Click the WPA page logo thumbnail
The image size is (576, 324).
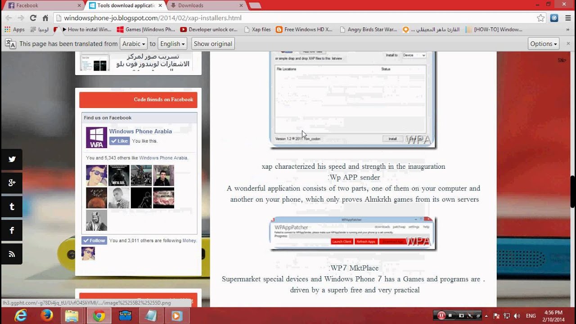click(x=96, y=138)
